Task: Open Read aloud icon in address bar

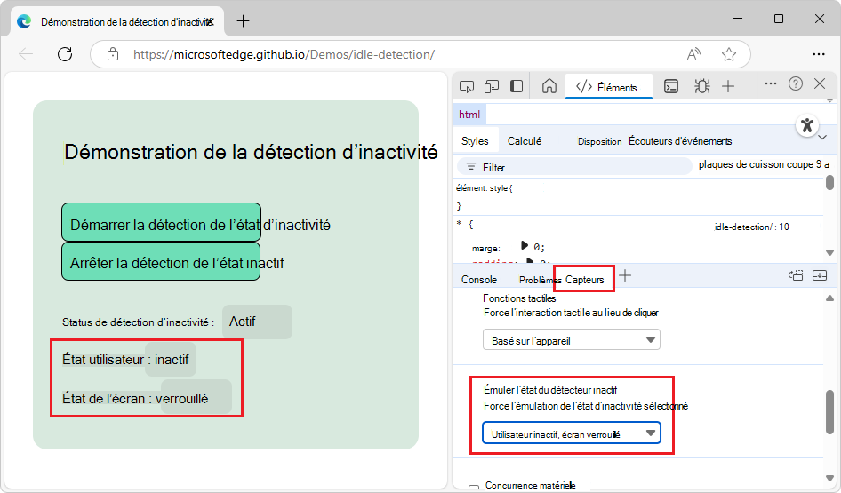Action: [694, 54]
